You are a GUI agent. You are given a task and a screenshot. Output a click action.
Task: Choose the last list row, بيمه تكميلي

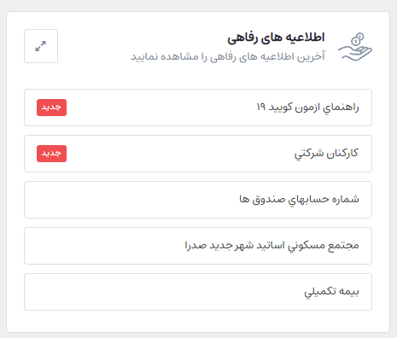tap(198, 292)
